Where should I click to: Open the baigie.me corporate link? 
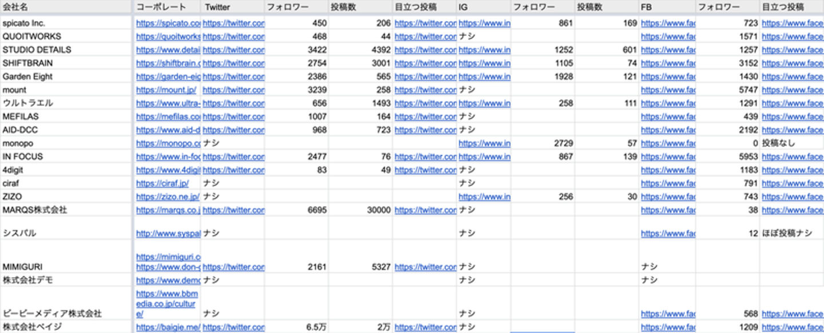coord(168,327)
